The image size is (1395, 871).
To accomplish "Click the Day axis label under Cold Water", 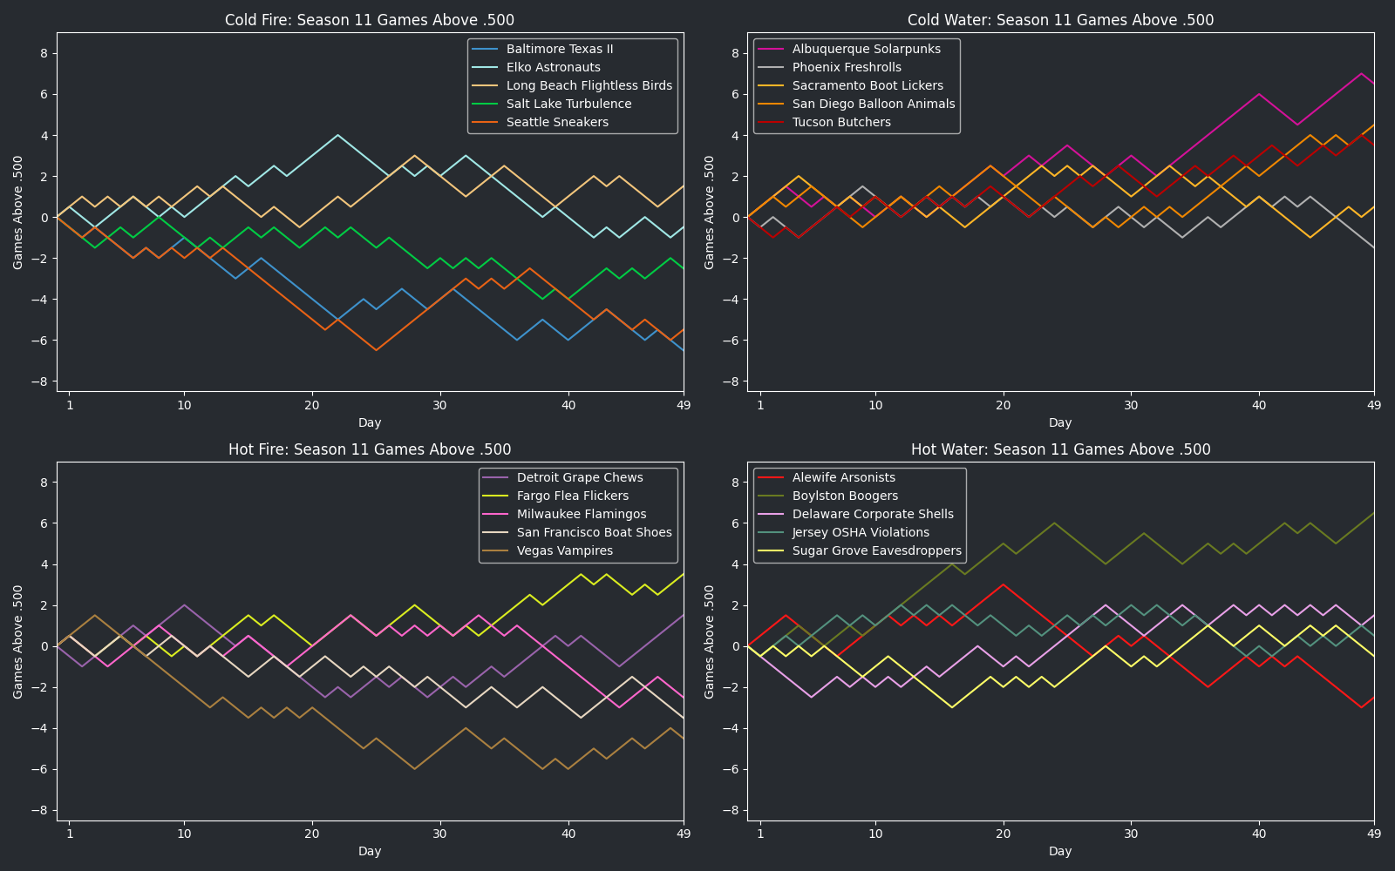I will [1060, 422].
